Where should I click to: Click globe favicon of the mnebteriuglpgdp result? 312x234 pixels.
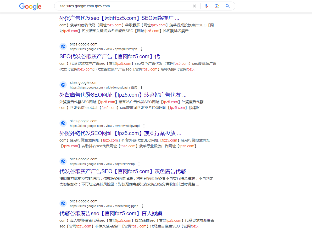[x=63, y=203]
